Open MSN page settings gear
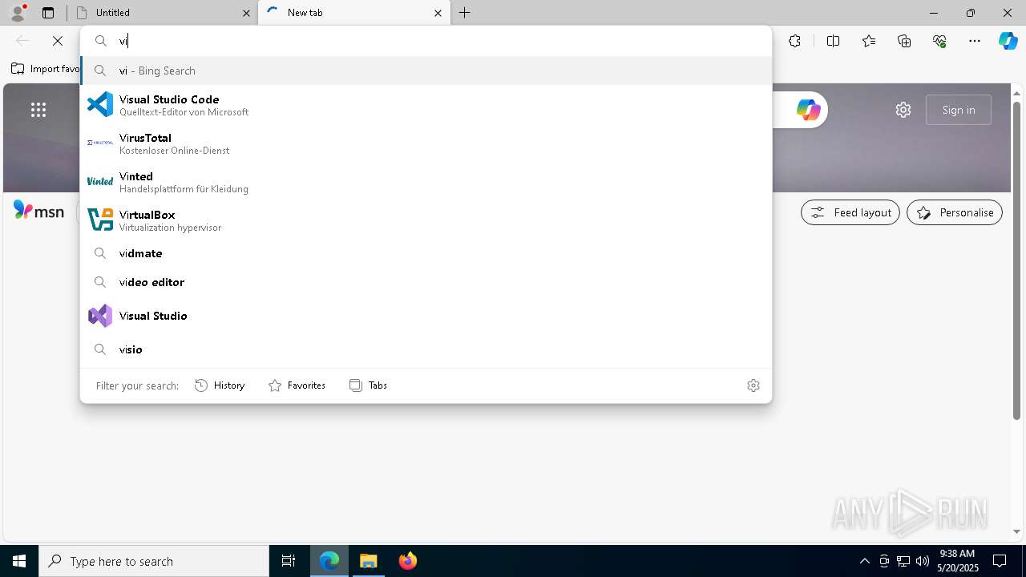The image size is (1026, 577). click(903, 110)
